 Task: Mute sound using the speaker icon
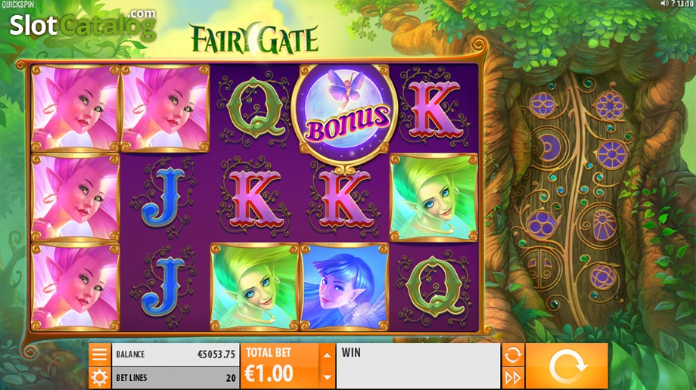664,4
